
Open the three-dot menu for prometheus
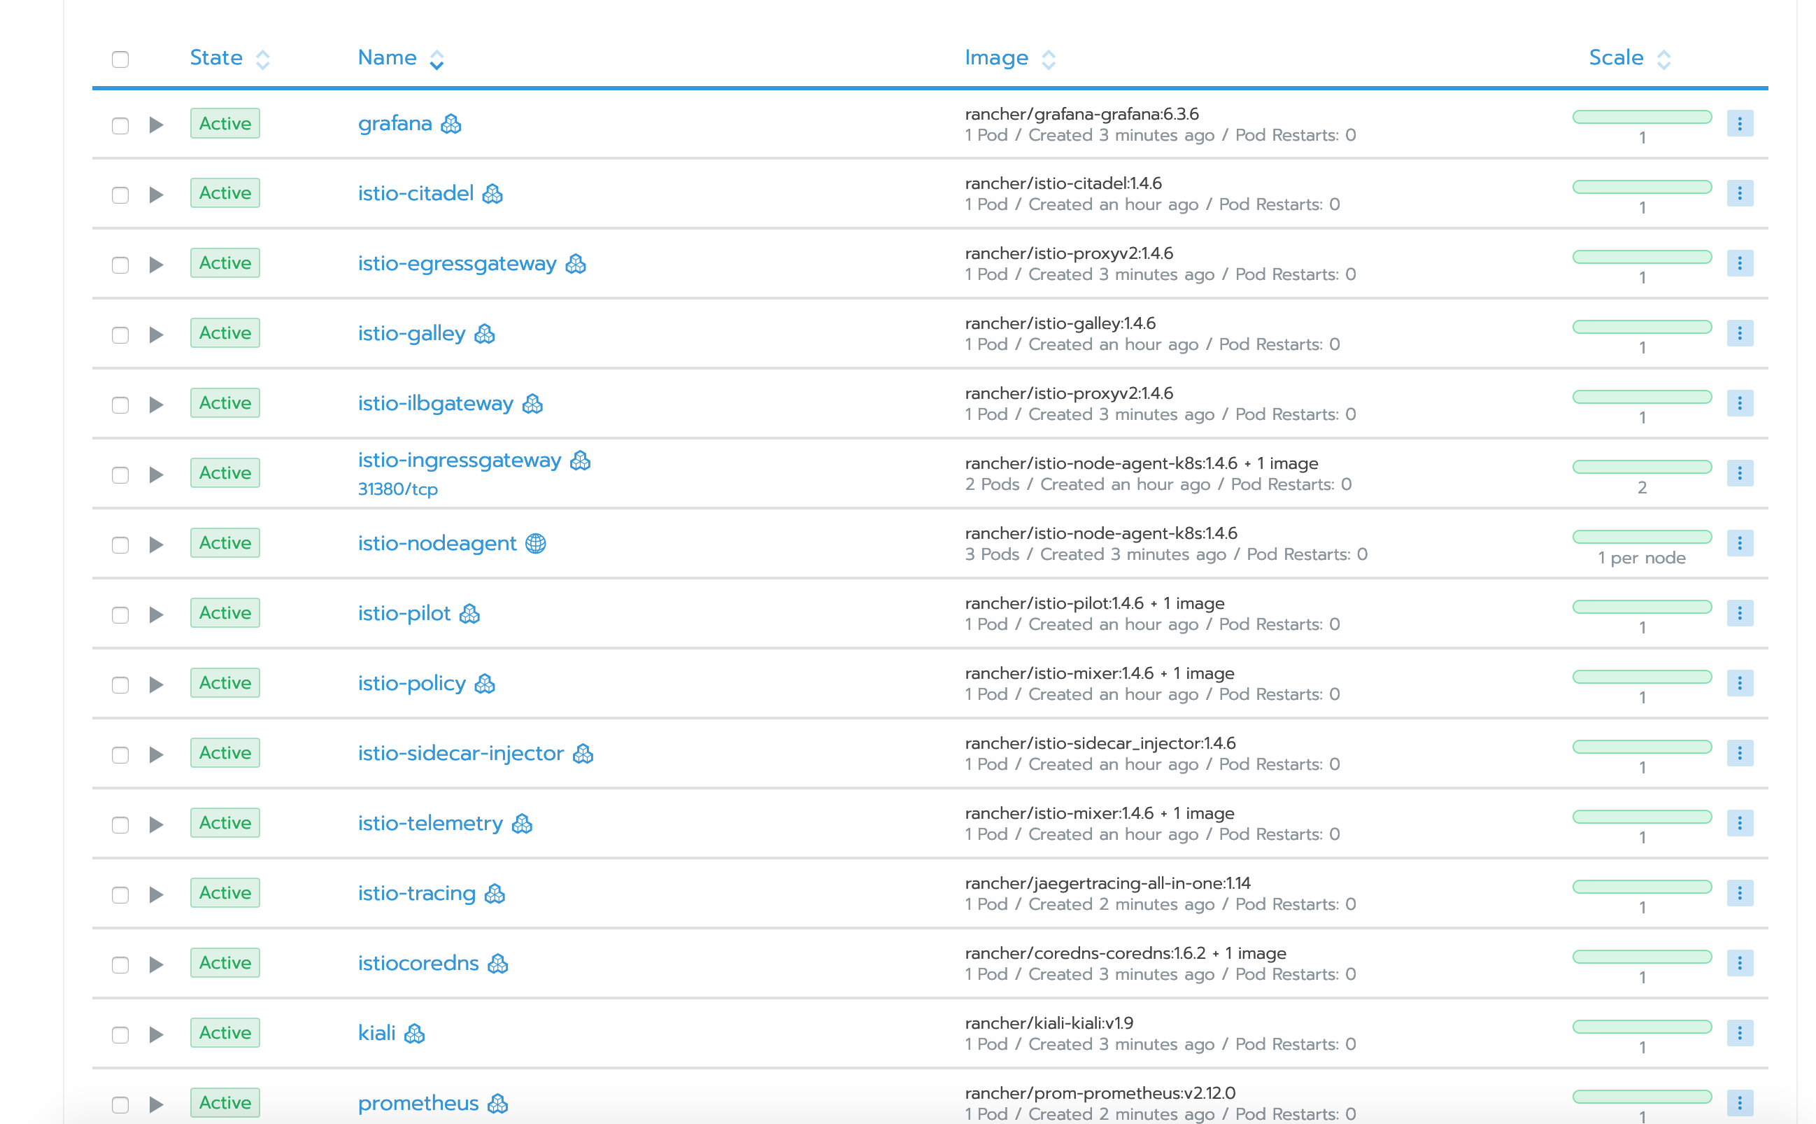point(1740,1103)
